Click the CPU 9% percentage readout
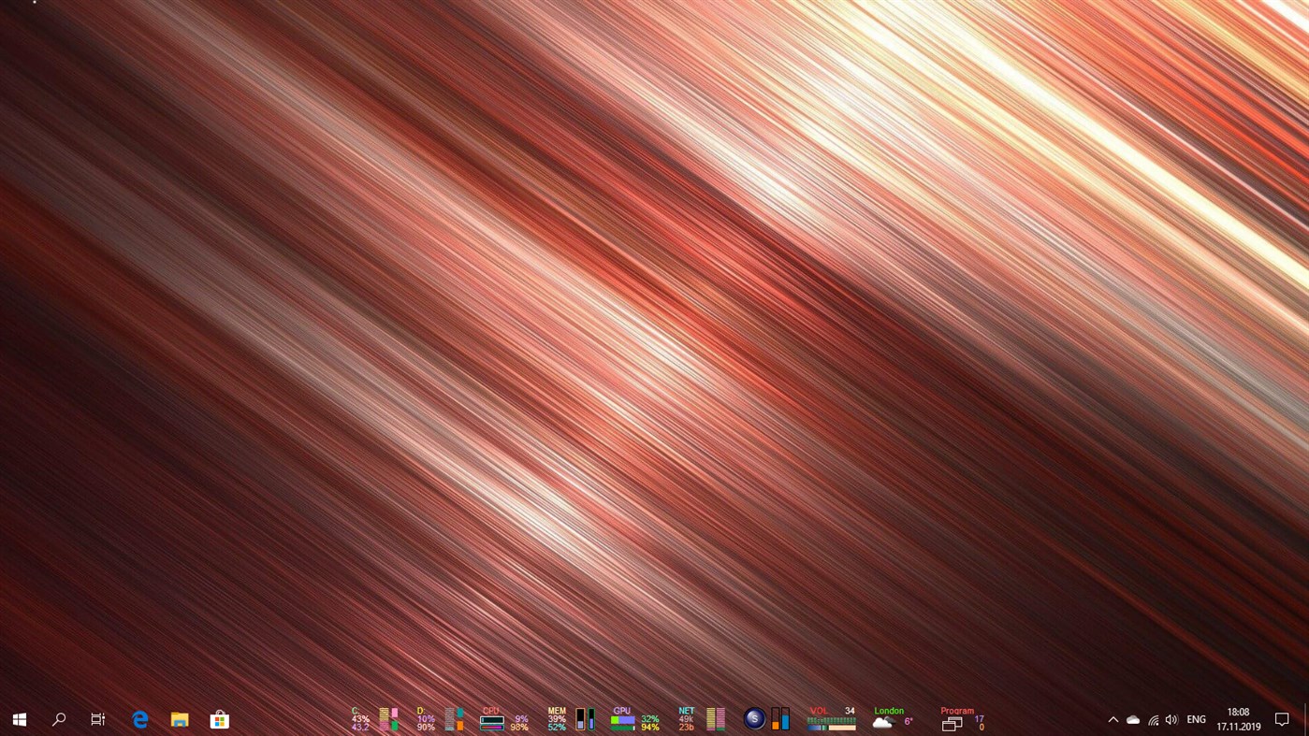 [x=521, y=719]
